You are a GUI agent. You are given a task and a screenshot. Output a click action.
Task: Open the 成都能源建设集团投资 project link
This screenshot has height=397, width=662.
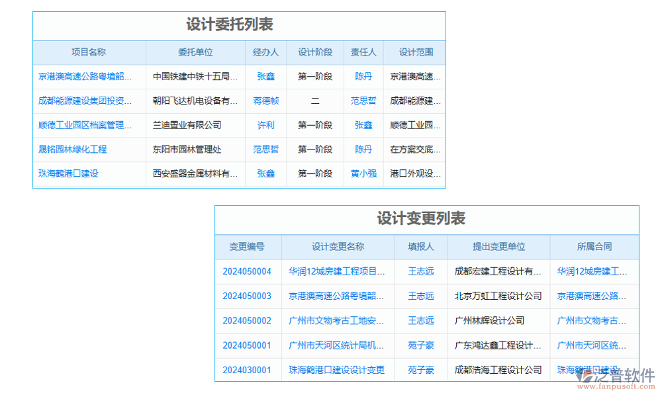[88, 101]
